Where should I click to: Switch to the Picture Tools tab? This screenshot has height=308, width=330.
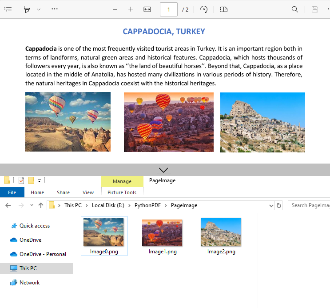(122, 192)
